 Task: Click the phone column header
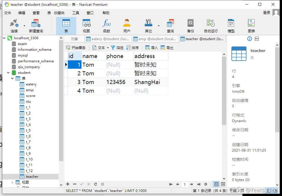(x=119, y=56)
